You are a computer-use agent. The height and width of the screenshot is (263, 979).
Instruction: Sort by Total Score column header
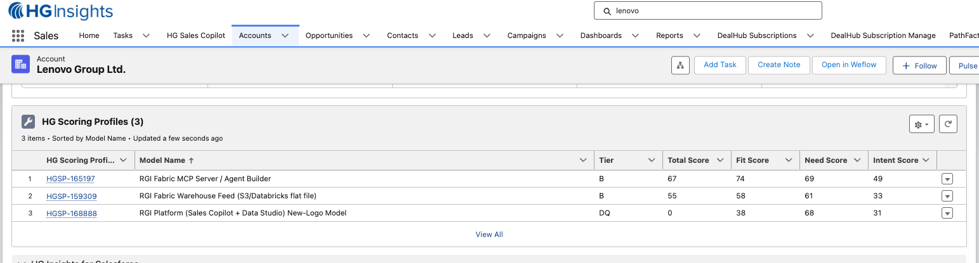pos(688,160)
